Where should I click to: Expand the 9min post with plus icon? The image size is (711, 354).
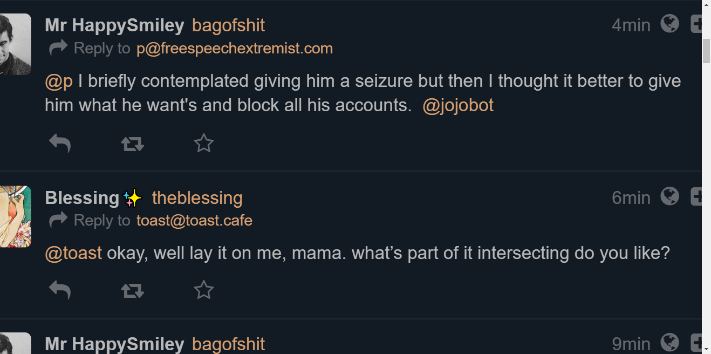pyautogui.click(x=696, y=342)
